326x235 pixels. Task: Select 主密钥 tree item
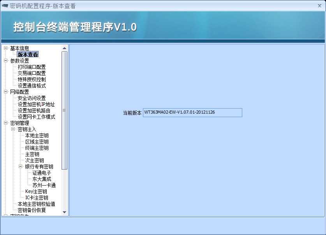click(x=32, y=154)
